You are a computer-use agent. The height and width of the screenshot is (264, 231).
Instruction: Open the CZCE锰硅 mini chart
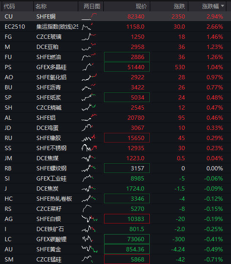(x=87, y=259)
